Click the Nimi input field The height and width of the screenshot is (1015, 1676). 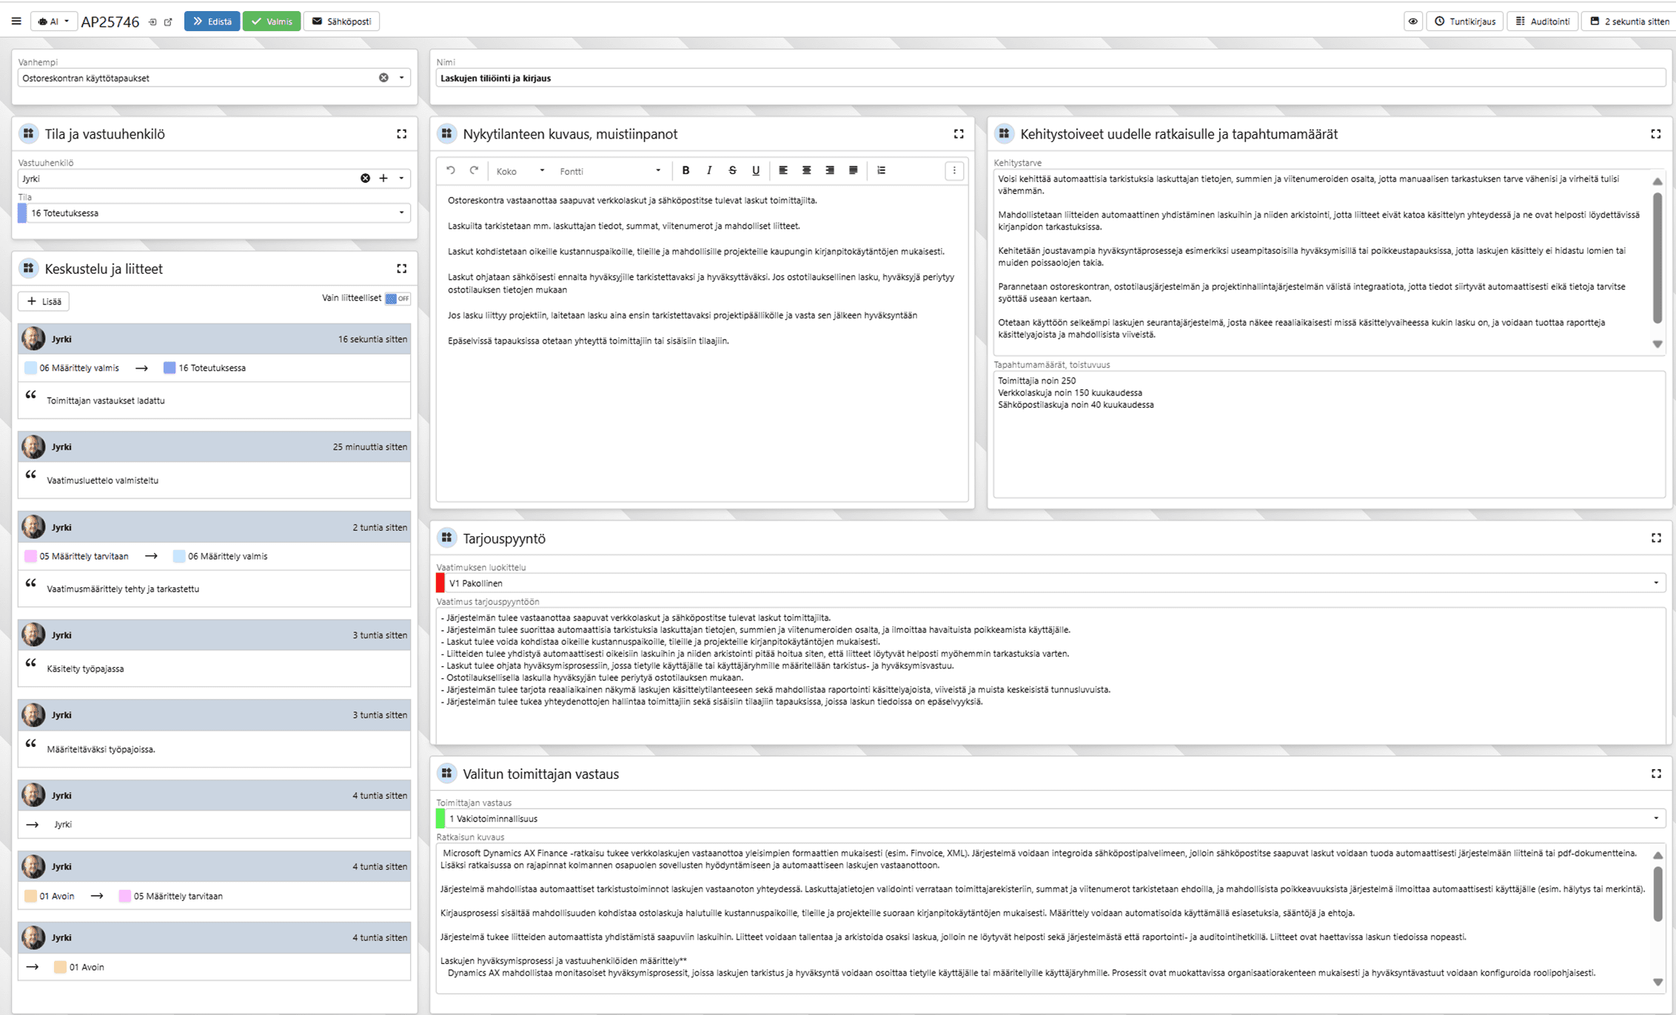[1050, 78]
